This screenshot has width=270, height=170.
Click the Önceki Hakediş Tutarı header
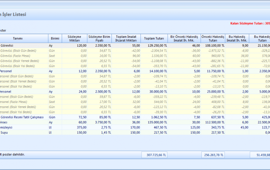[x=213, y=39]
